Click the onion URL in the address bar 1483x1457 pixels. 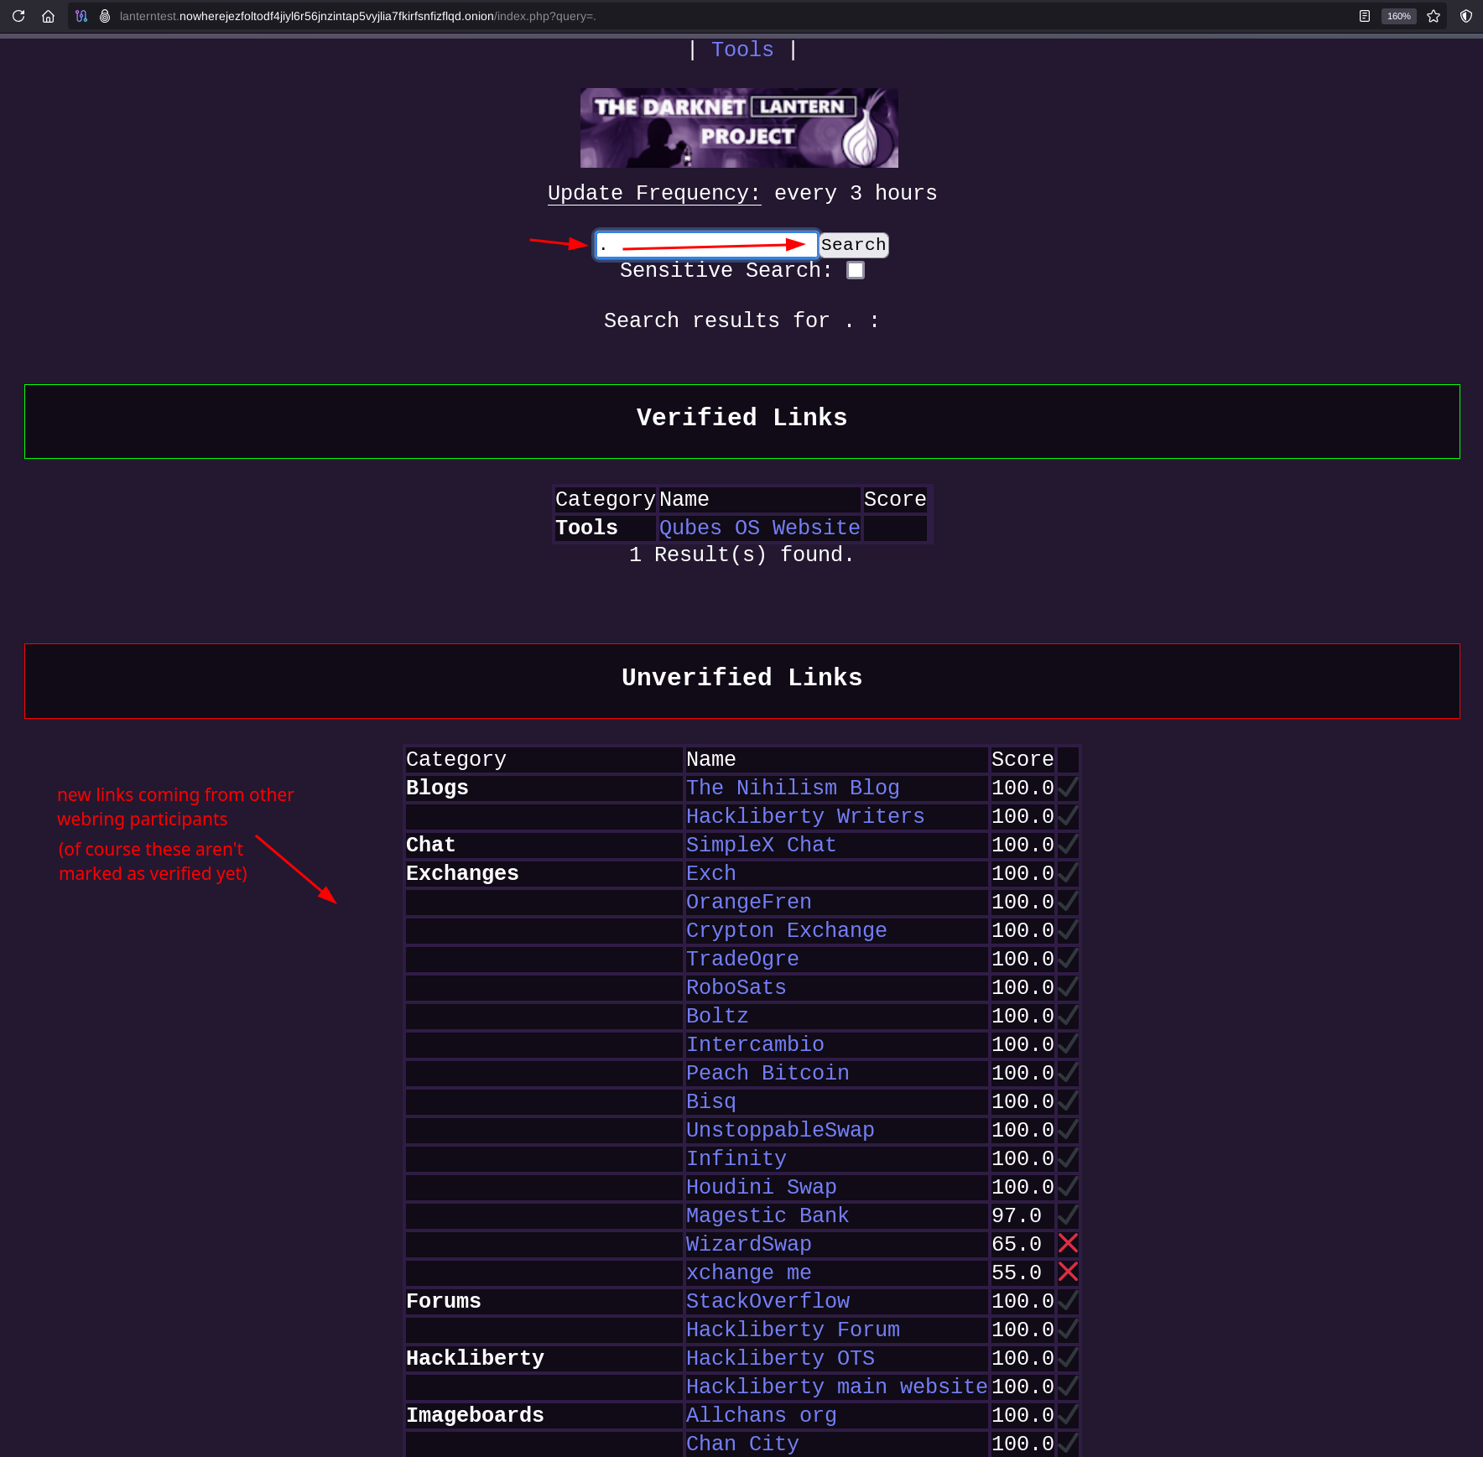[357, 16]
